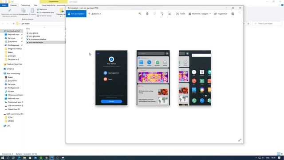Open Новый том (E:) in sidebar
Screen dimensions: 284x160
[x=14, y=109]
